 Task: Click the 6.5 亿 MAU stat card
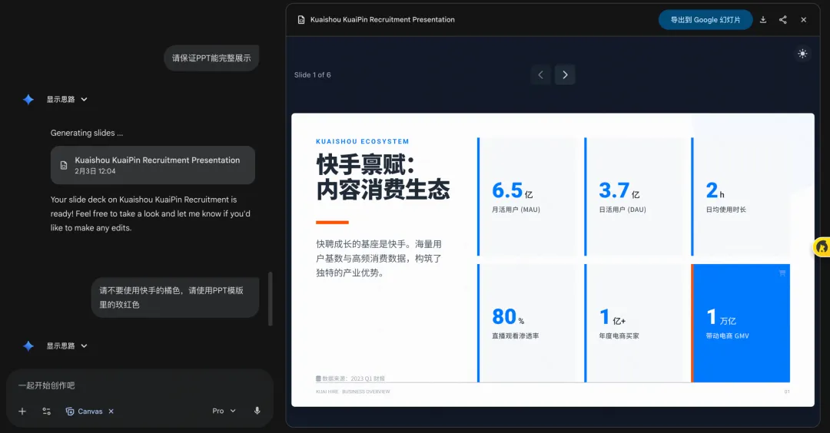point(528,197)
